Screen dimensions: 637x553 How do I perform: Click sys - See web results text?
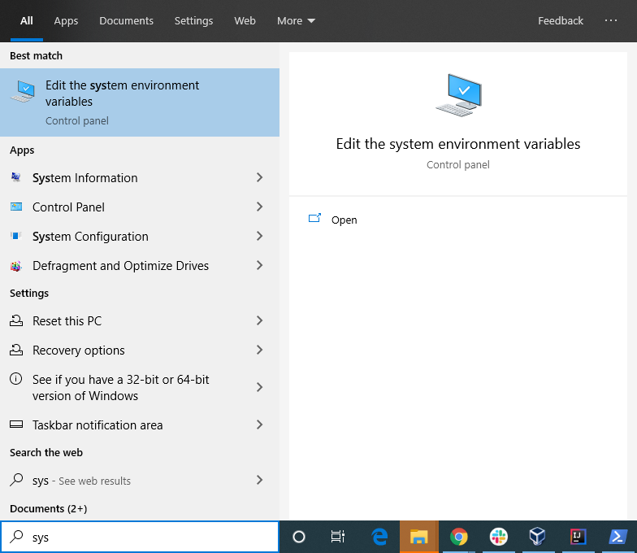(81, 481)
